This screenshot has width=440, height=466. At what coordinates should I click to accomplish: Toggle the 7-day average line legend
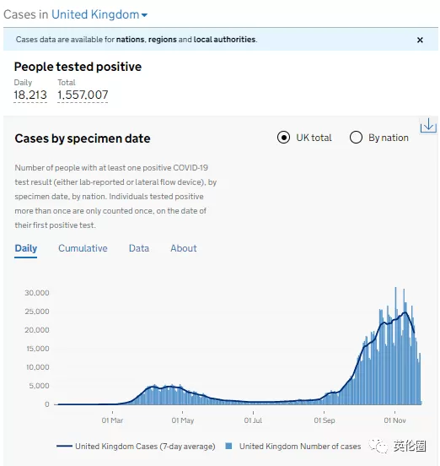[136, 447]
